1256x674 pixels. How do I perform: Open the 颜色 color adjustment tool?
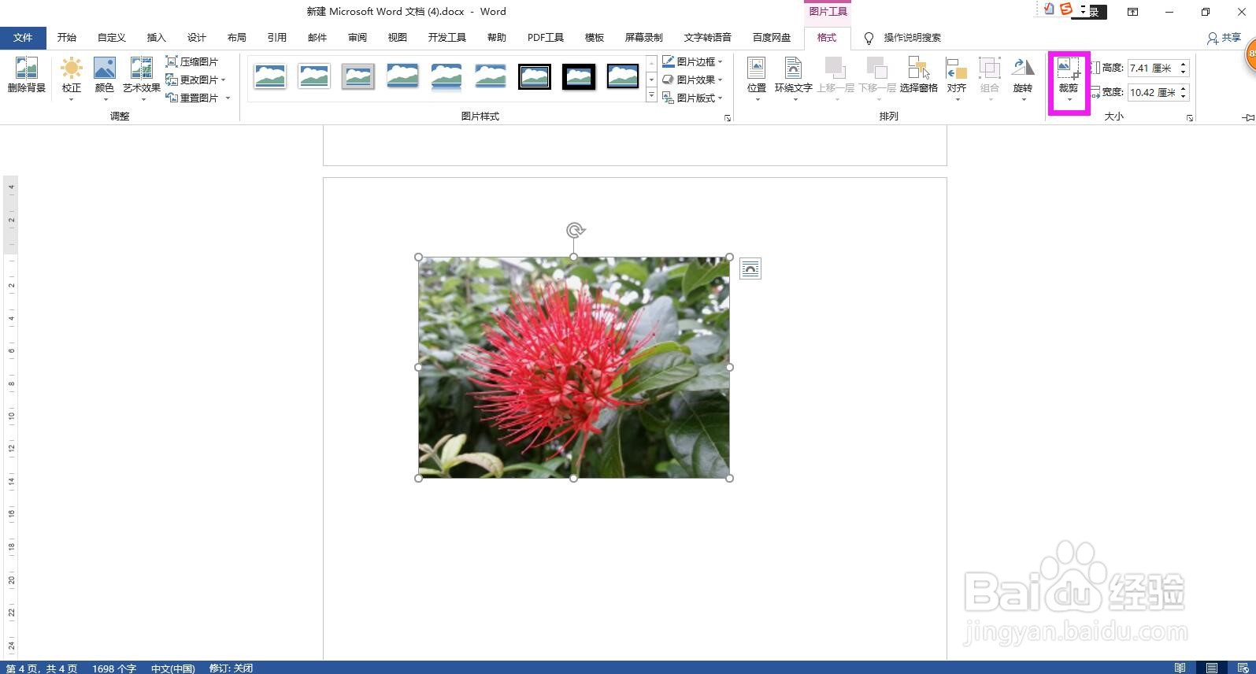[x=105, y=77]
